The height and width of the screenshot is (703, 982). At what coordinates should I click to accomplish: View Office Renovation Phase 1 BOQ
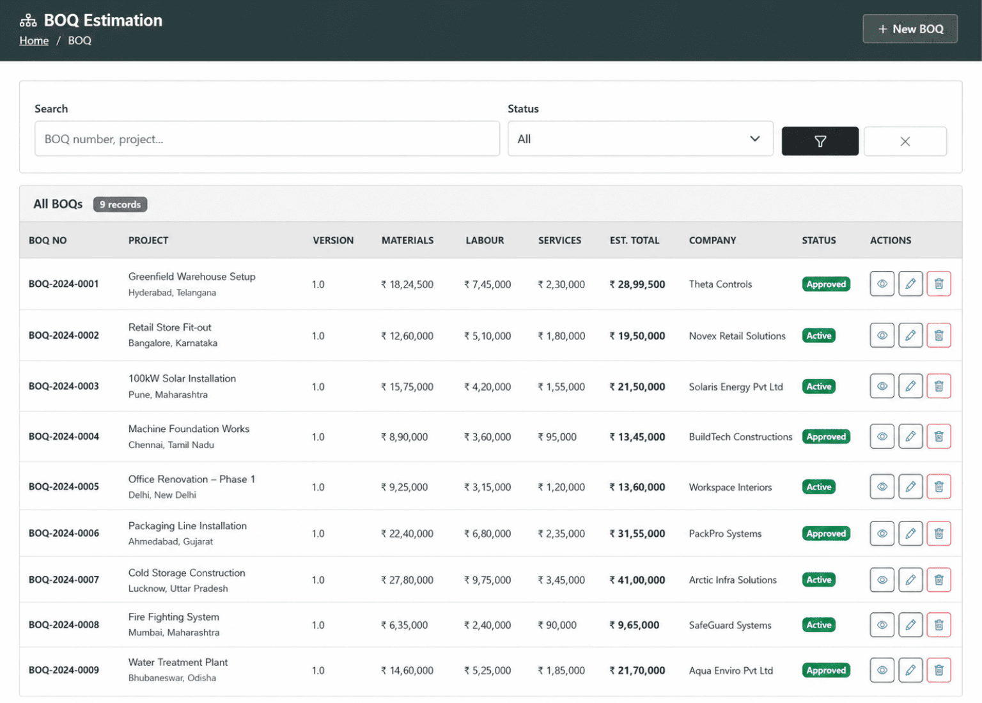point(882,487)
